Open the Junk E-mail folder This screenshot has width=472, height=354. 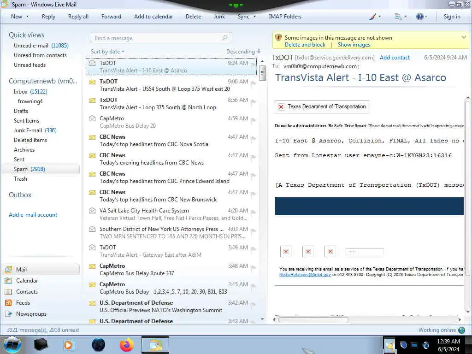(x=35, y=130)
